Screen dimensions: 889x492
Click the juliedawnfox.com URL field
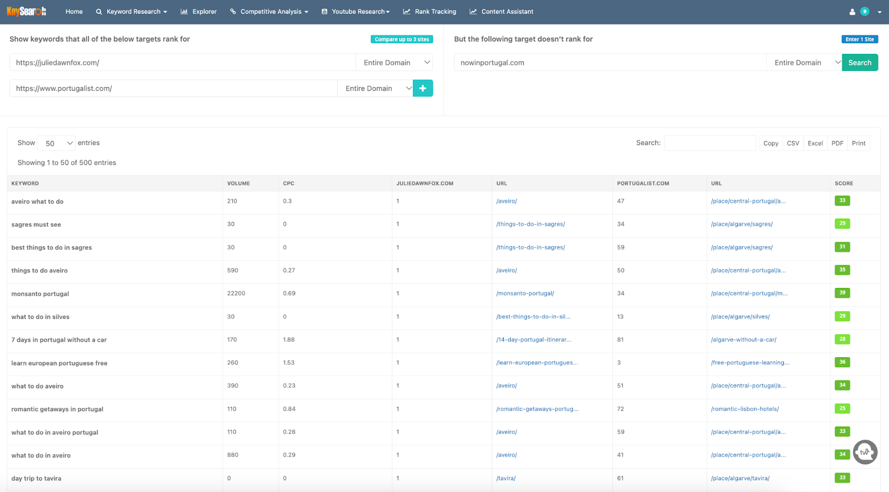click(182, 63)
